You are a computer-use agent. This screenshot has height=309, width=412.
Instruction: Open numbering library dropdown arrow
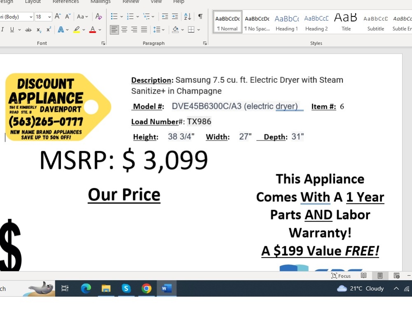coord(138,17)
